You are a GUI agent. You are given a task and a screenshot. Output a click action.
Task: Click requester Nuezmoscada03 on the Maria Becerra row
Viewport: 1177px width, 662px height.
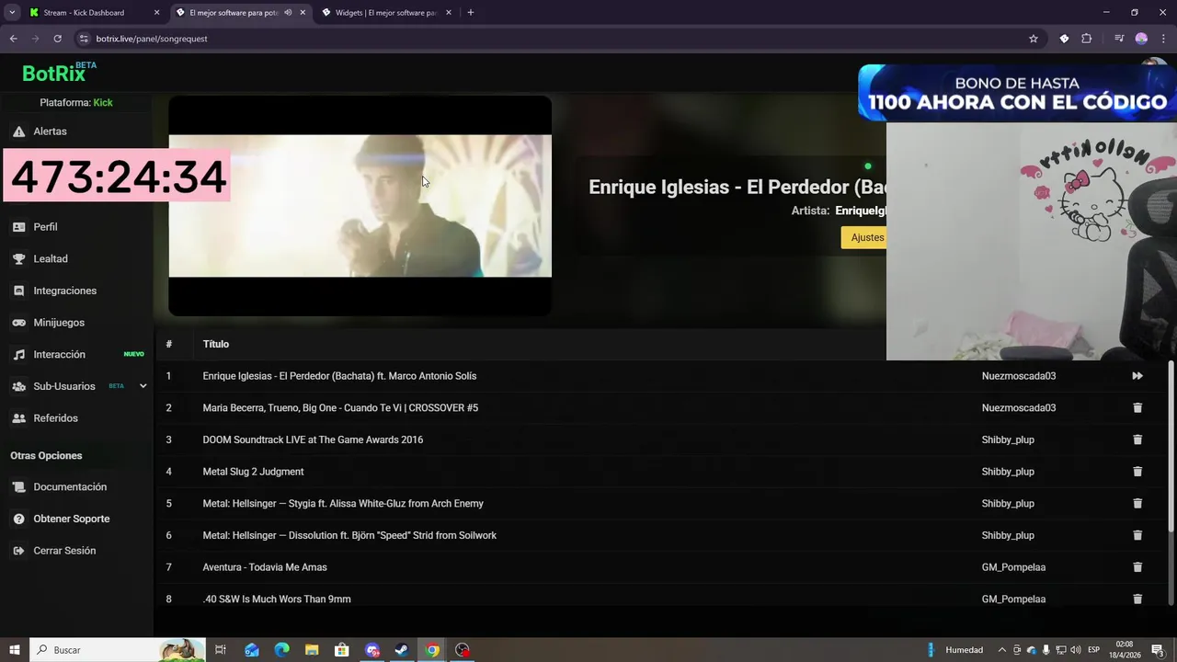click(1019, 408)
